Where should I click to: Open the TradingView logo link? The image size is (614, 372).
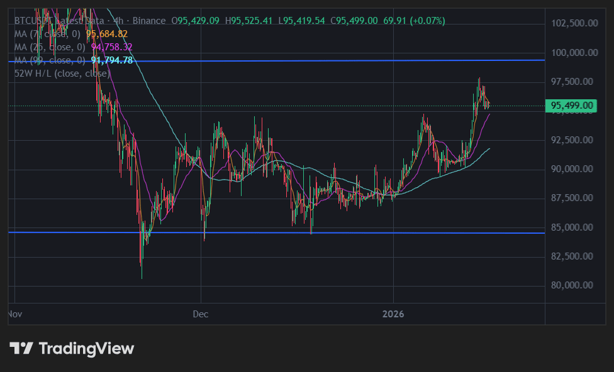[x=72, y=348]
